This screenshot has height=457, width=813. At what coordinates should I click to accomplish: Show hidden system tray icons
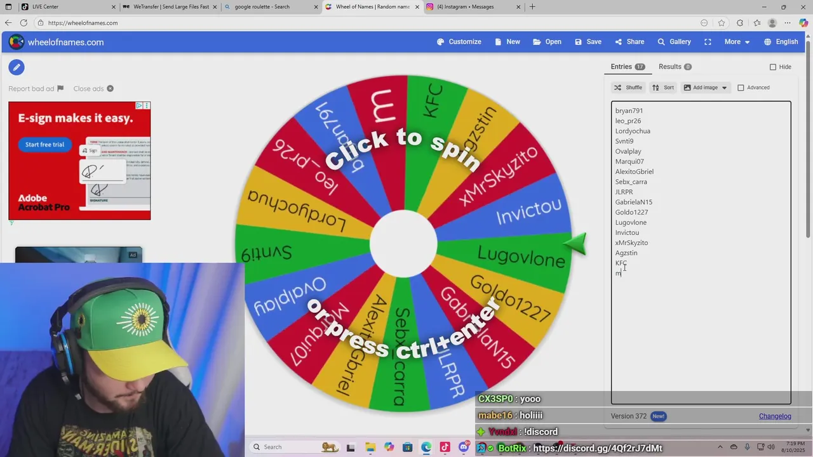[x=720, y=447]
